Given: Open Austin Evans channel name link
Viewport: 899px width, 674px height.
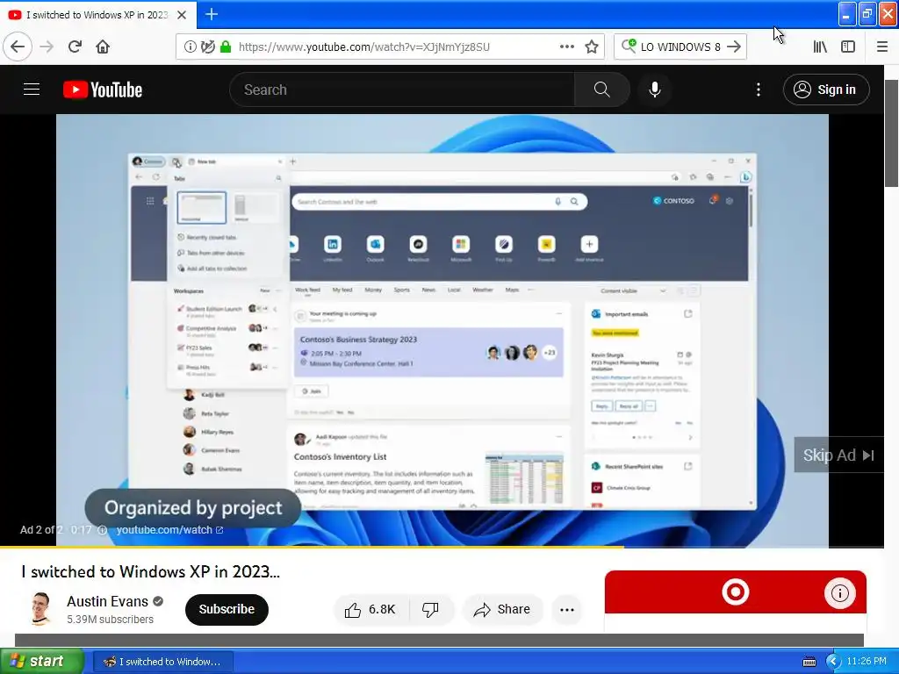Looking at the screenshot, I should tap(108, 601).
